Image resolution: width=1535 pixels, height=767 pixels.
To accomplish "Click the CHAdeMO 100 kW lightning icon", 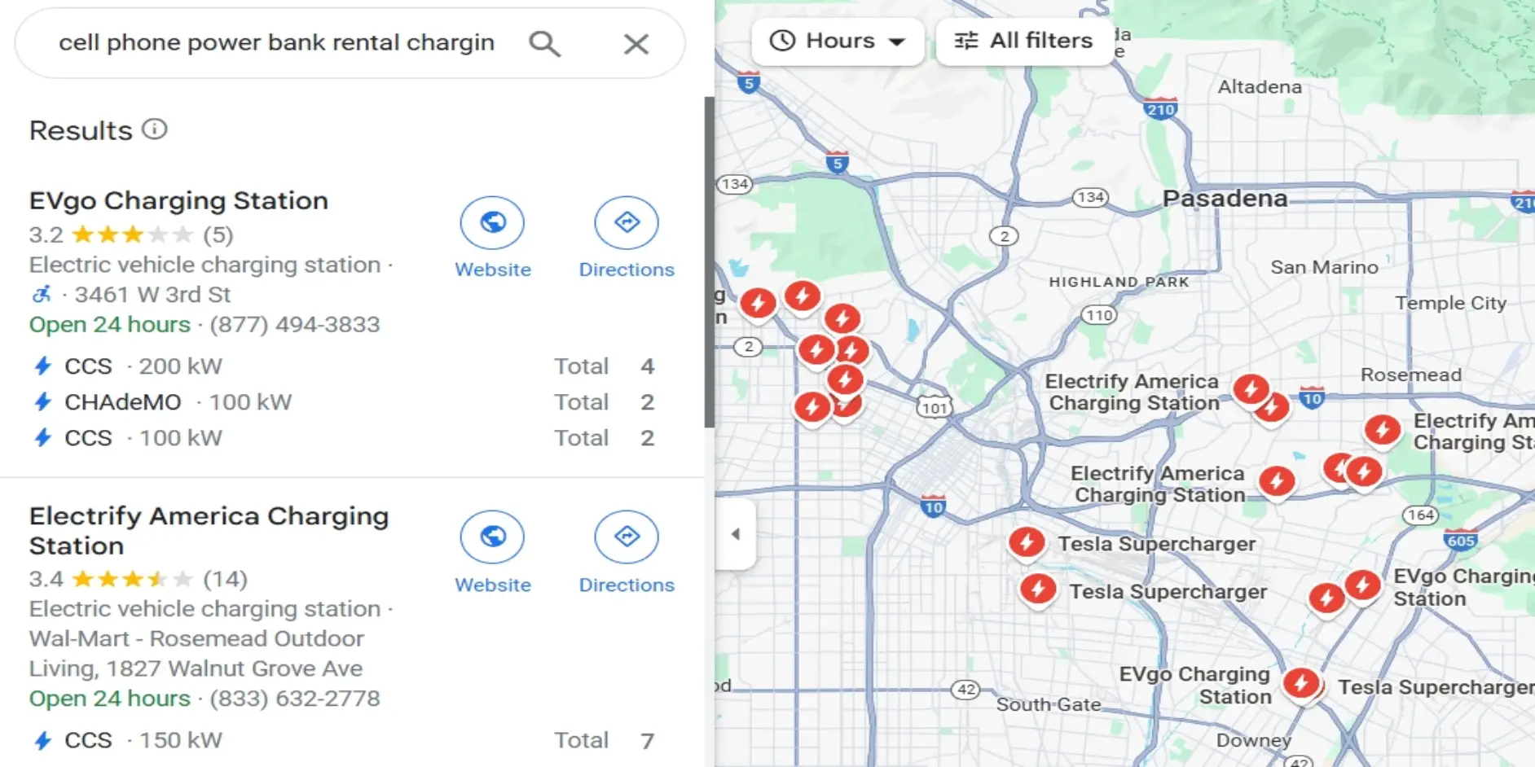I will (43, 402).
